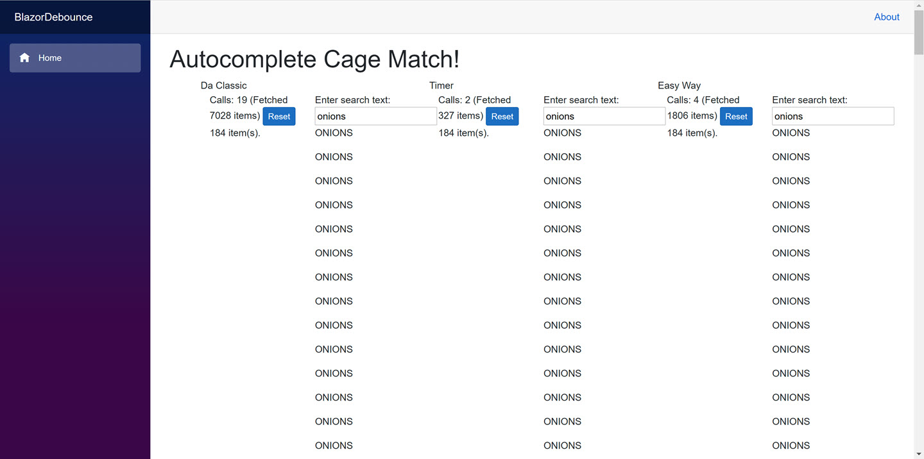Select the BlazorDebounce app logo
Image resolution: width=924 pixels, height=459 pixels.
click(x=53, y=17)
